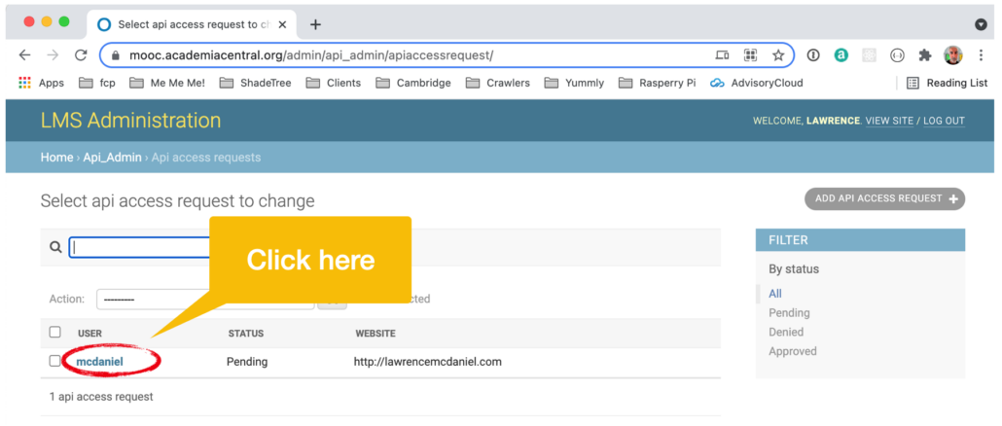Click Add API Access Request button
This screenshot has height=426, width=1002.
pos(884,198)
